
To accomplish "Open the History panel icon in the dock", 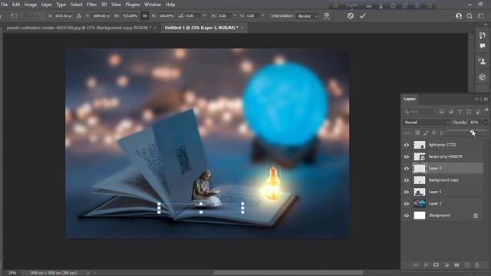I will pos(483,34).
